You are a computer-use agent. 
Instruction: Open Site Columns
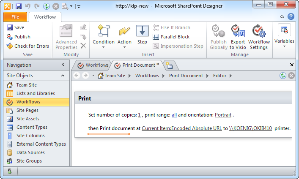36,136
